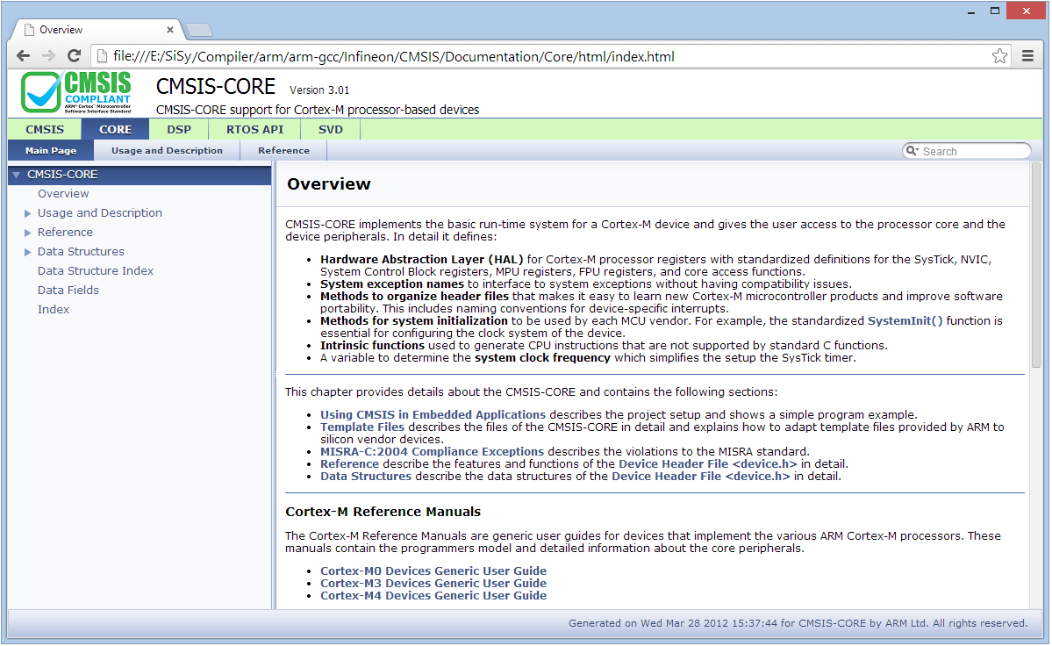Open Using CMSIS in Embedded Applications link

pos(433,414)
